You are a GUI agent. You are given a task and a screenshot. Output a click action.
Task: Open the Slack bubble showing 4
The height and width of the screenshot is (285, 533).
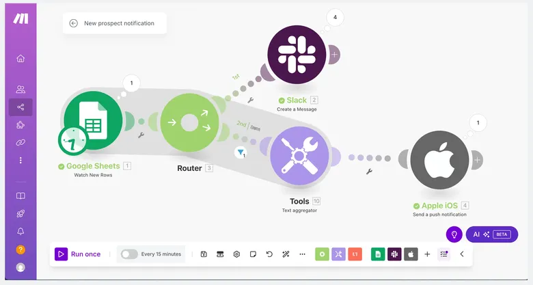[335, 17]
